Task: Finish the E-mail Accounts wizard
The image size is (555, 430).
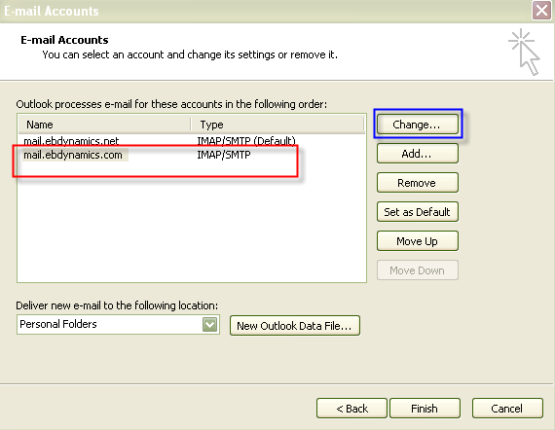Action: (x=425, y=409)
